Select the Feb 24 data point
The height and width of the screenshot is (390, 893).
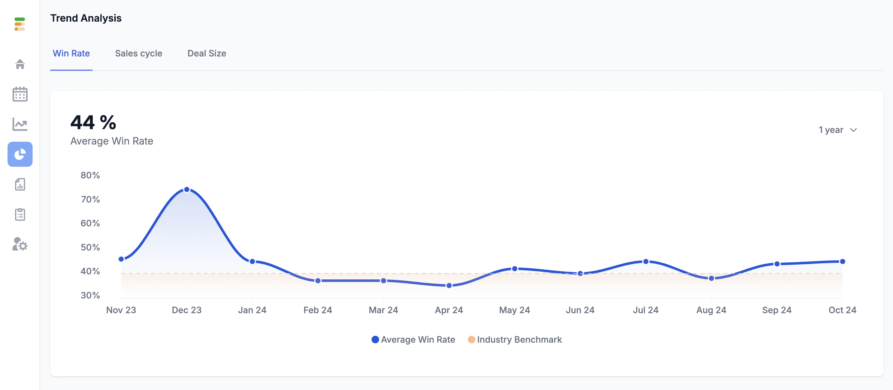[x=318, y=281]
